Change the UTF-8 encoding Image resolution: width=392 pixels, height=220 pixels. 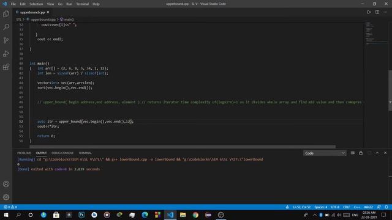335,207
